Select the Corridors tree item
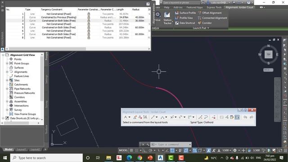 click(19, 97)
